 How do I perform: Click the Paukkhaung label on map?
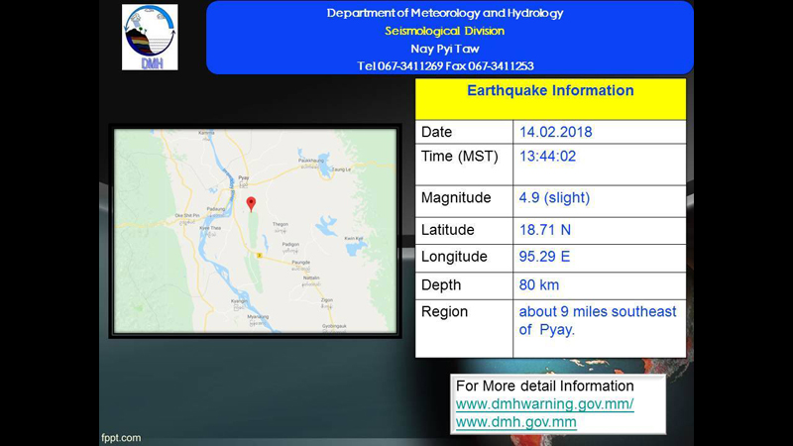point(311,161)
